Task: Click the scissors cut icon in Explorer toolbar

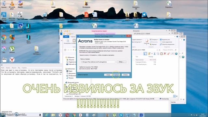Action: click(x=155, y=54)
